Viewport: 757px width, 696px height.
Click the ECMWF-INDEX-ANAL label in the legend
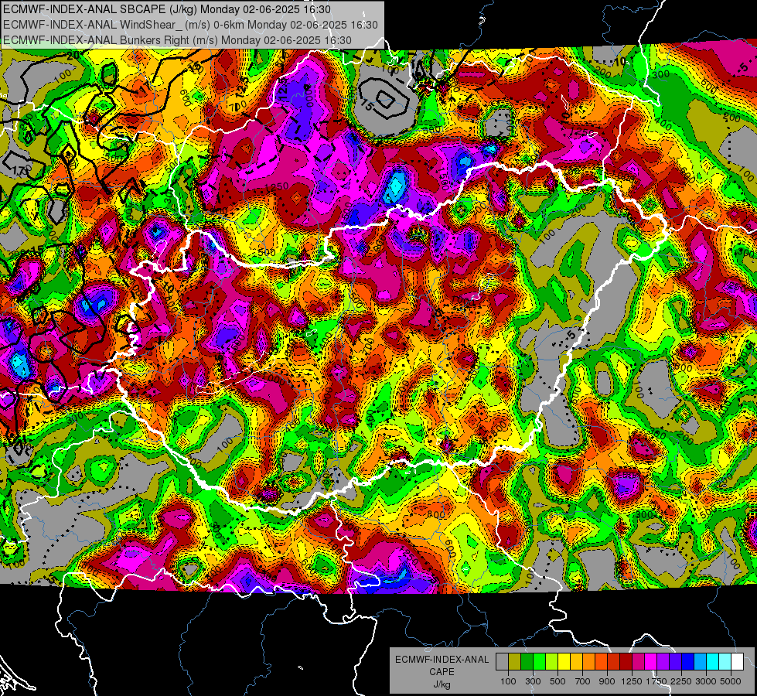coord(442,660)
